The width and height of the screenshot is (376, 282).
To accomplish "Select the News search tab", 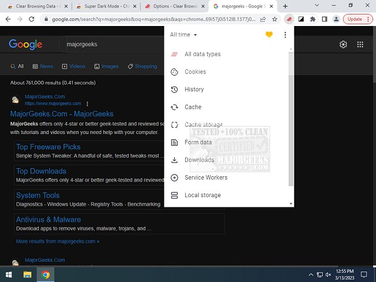I will coord(43,66).
